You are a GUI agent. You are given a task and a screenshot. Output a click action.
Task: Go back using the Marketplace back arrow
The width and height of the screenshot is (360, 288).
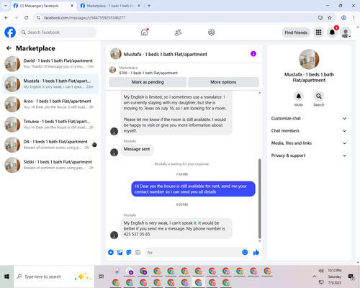coord(9,48)
